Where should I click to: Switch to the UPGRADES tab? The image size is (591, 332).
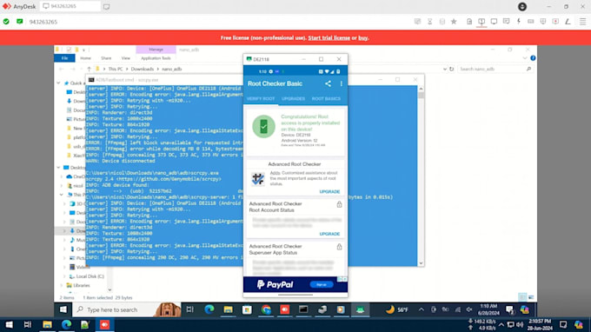point(293,99)
